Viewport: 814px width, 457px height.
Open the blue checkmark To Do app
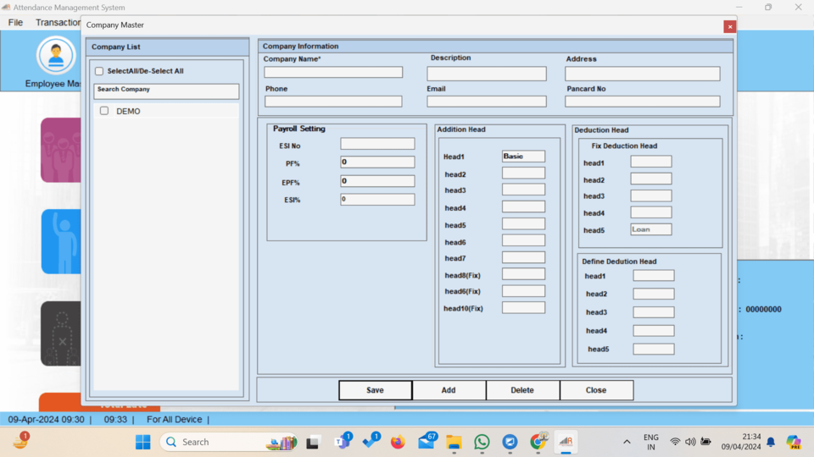[x=371, y=442]
